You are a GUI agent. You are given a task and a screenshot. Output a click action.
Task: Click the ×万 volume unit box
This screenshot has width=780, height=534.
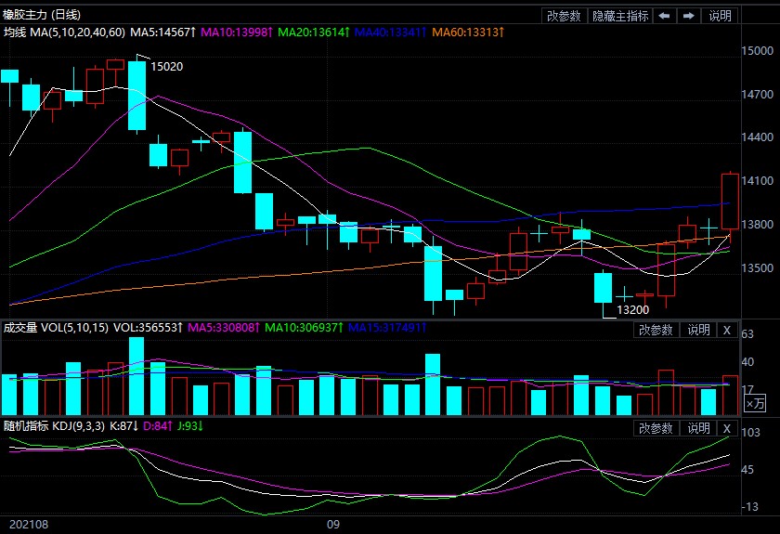click(755, 404)
